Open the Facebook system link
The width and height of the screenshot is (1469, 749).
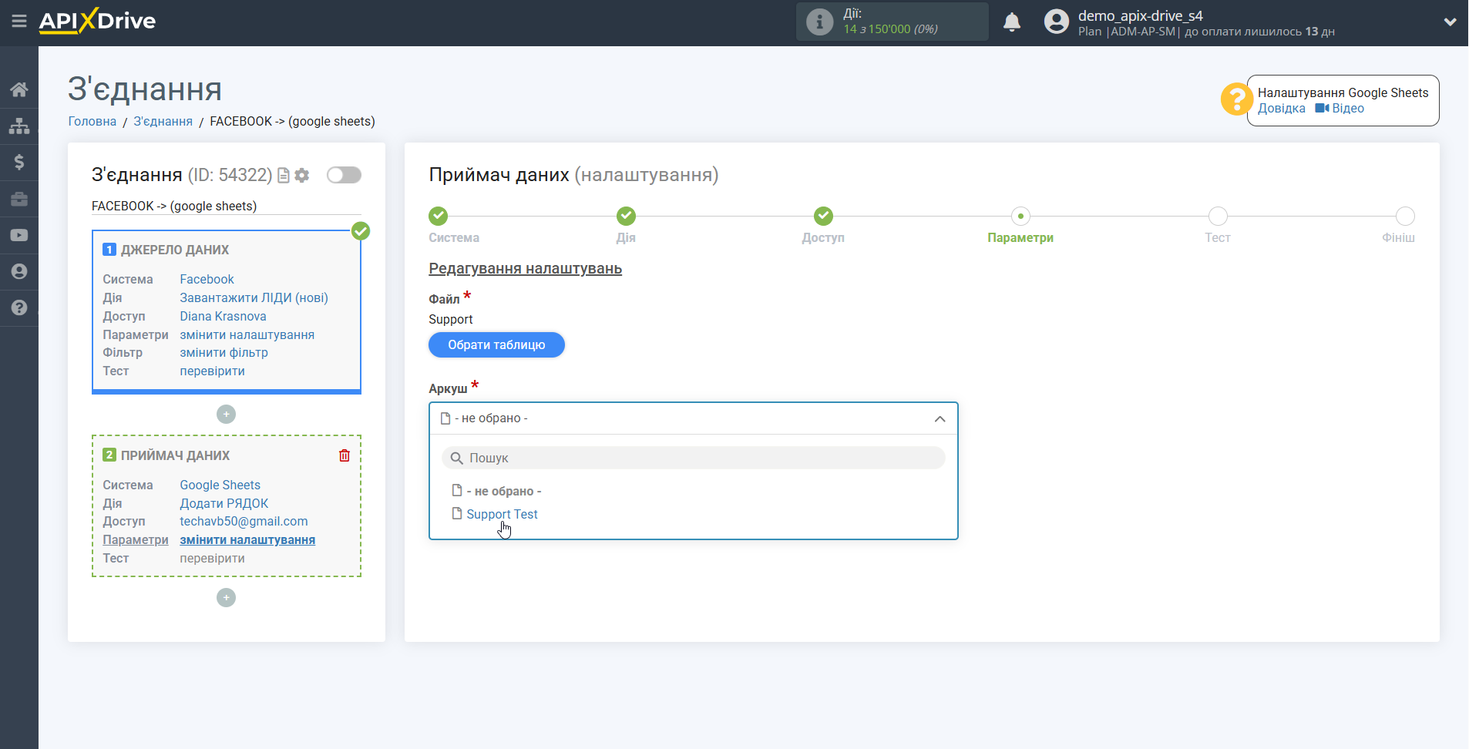pos(207,280)
